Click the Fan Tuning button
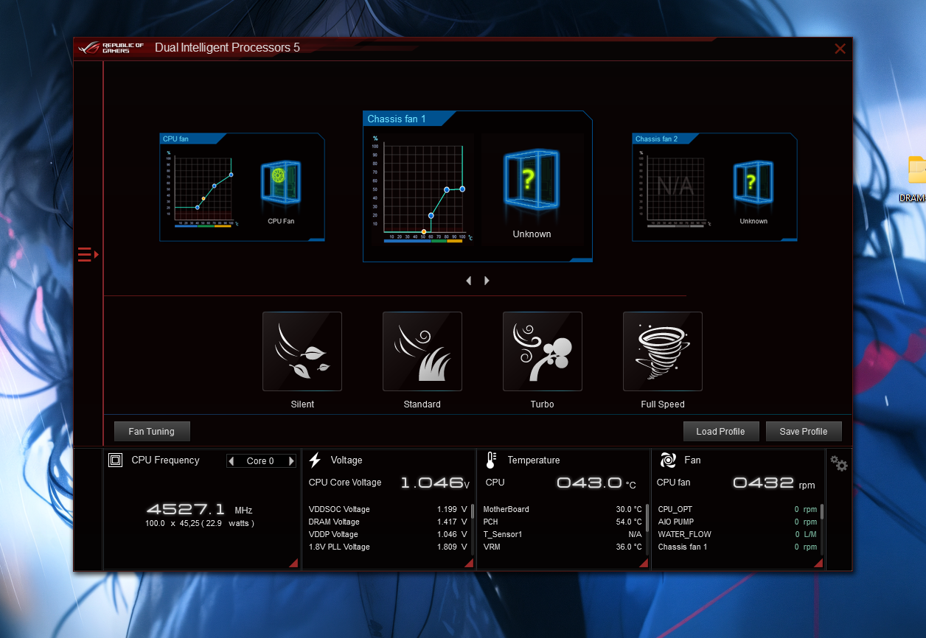926x638 pixels. point(152,432)
